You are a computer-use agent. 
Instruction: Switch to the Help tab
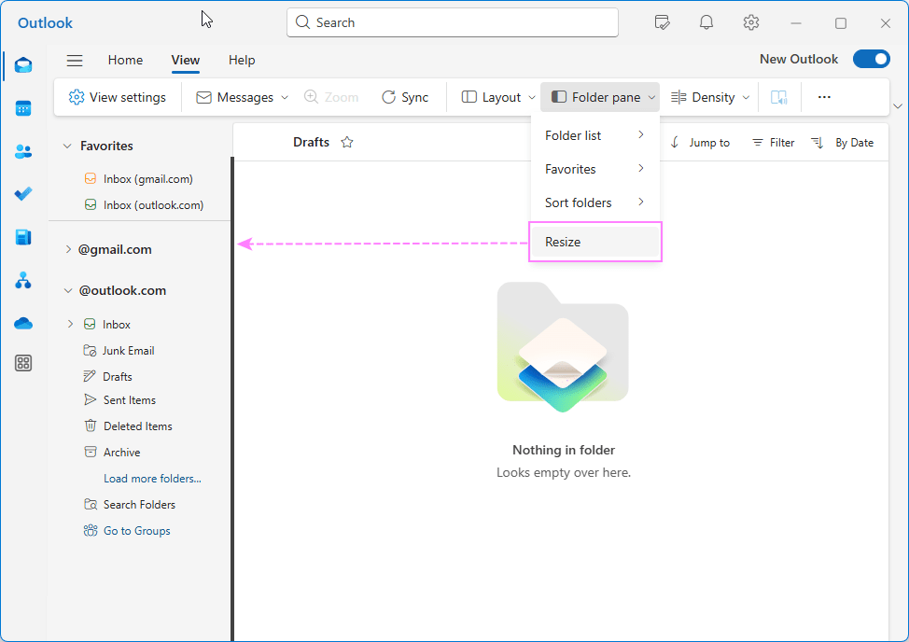tap(242, 61)
